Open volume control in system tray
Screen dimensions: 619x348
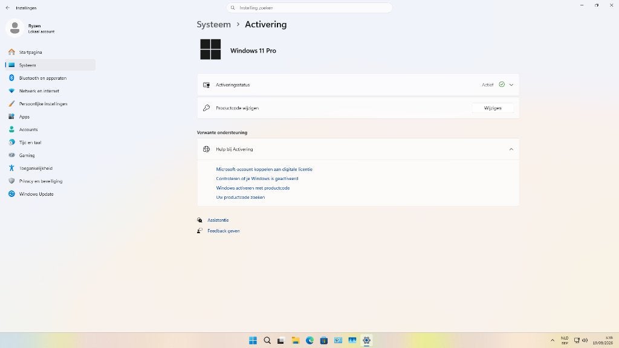(585, 341)
